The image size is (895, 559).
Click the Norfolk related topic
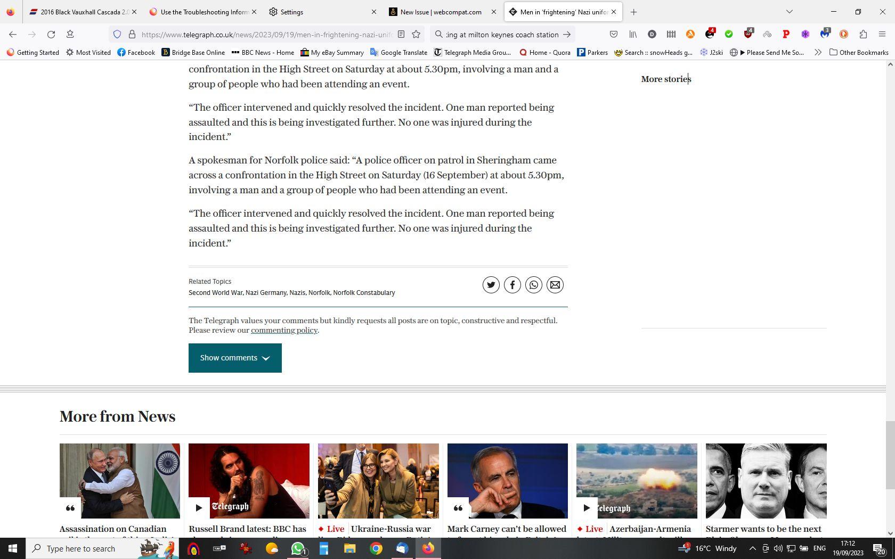(319, 292)
